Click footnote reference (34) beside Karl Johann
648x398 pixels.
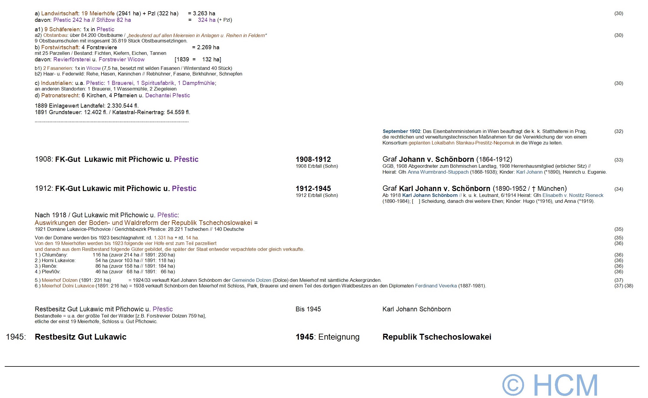[619, 189]
